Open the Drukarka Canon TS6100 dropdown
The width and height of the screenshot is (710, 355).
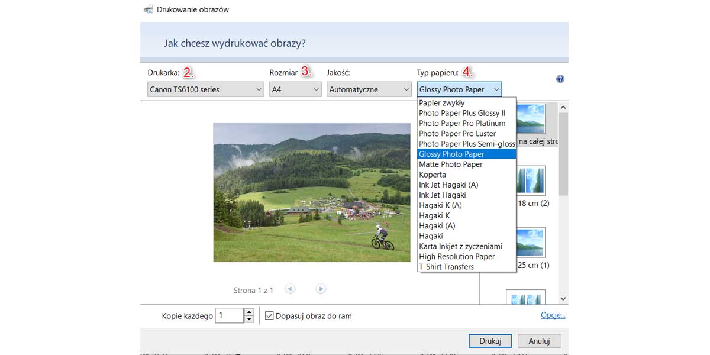[205, 89]
